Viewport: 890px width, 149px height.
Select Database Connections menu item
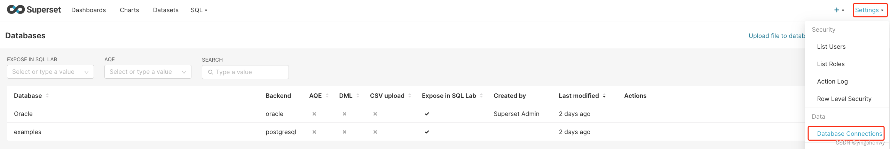tap(849, 134)
